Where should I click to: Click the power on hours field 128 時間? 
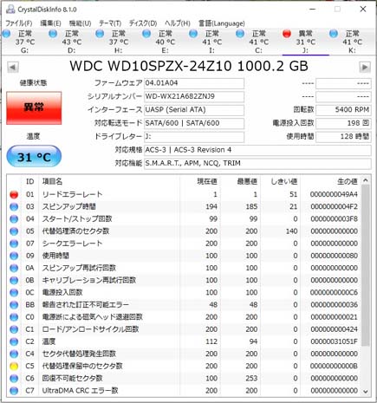343,136
